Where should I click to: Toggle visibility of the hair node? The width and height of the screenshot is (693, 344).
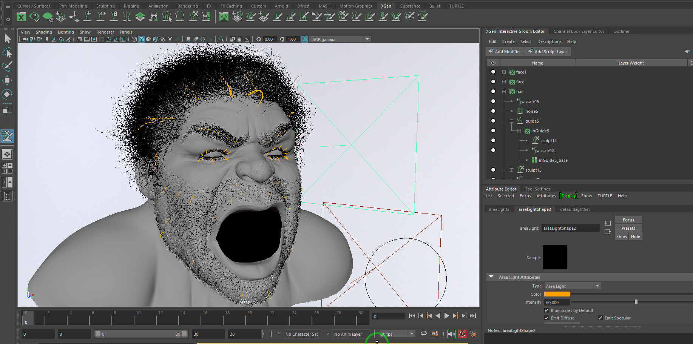pos(493,91)
